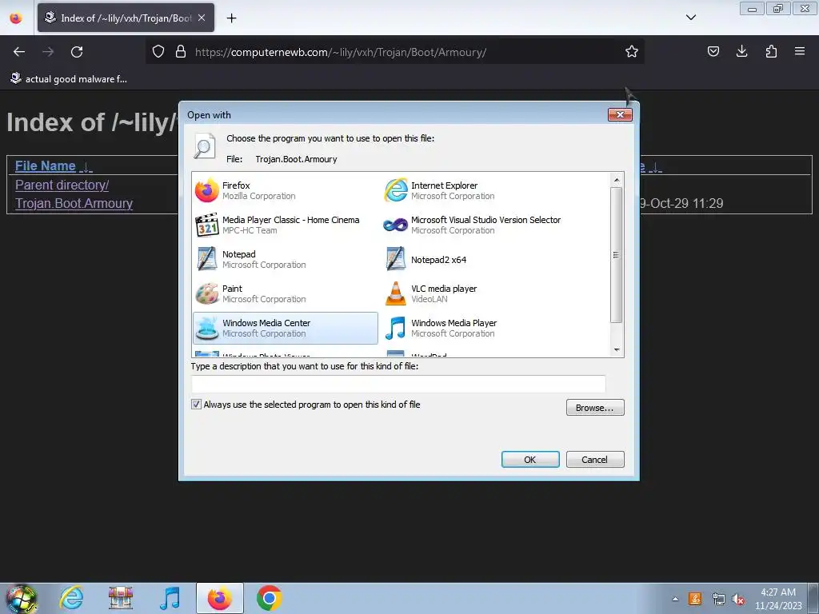Screen dimensions: 819x614
Task: Expand the list all tabs dropdown
Action: pos(690,18)
